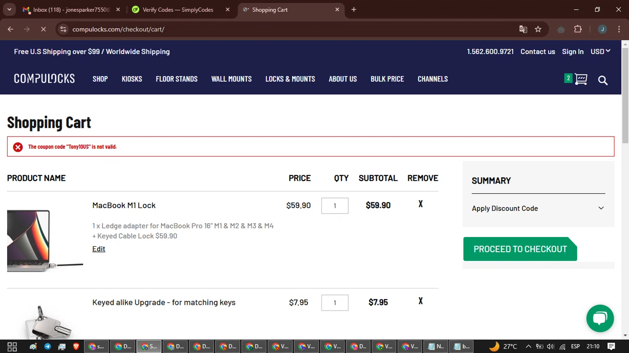
Task: Click phone number 1.562.600.9721
Action: pos(490,52)
